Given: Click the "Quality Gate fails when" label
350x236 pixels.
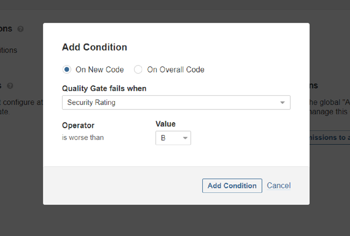Looking at the screenshot, I should click(x=104, y=88).
